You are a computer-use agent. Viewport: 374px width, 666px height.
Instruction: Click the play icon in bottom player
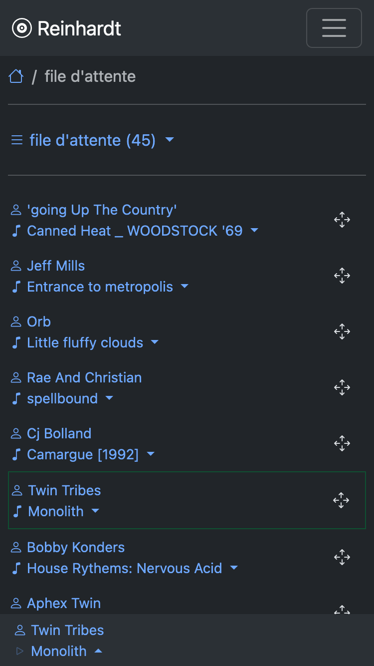[x=20, y=651]
